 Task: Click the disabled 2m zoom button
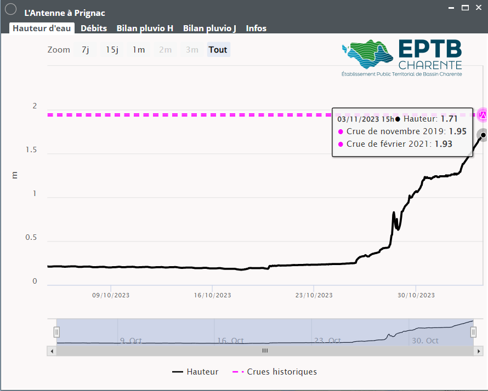click(x=165, y=50)
